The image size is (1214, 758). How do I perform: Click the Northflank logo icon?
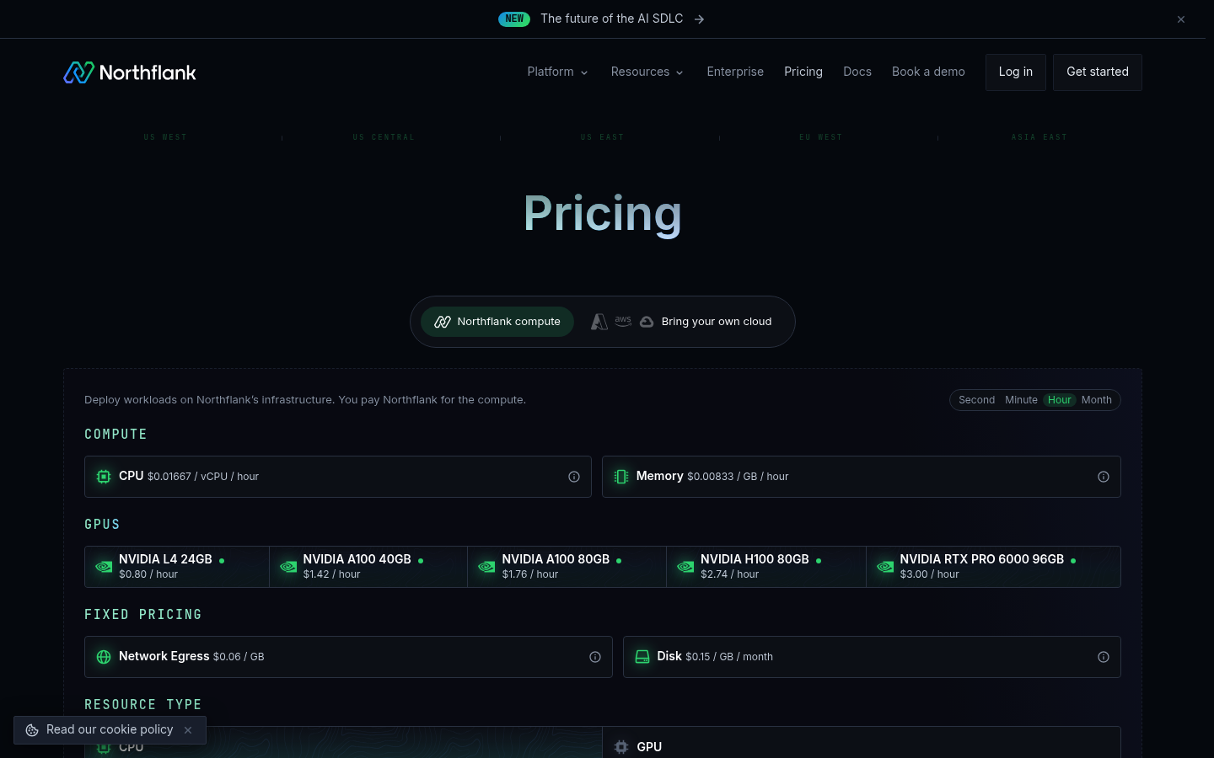(x=79, y=72)
